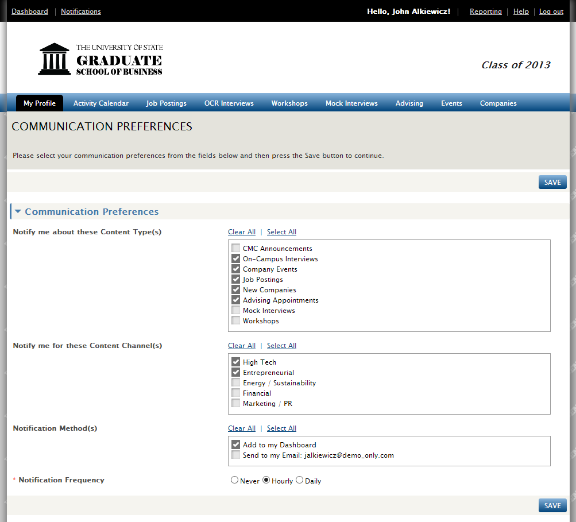Uncheck the Entrepreneurial channel checkbox

pyautogui.click(x=236, y=372)
